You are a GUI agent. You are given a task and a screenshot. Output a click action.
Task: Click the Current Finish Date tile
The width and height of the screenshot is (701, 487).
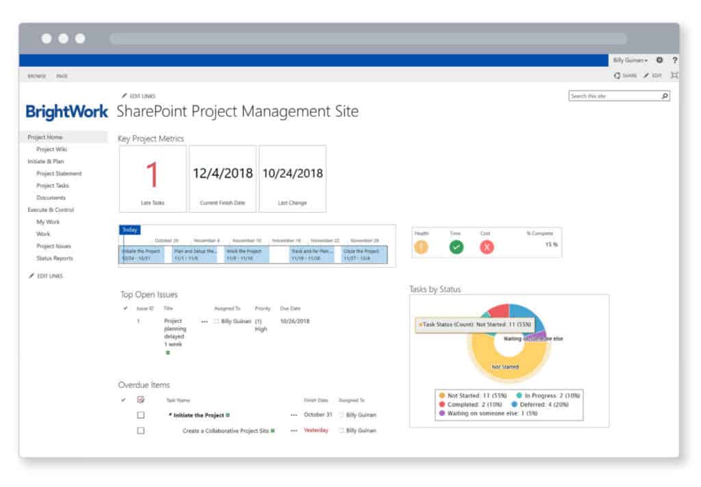tap(222, 179)
